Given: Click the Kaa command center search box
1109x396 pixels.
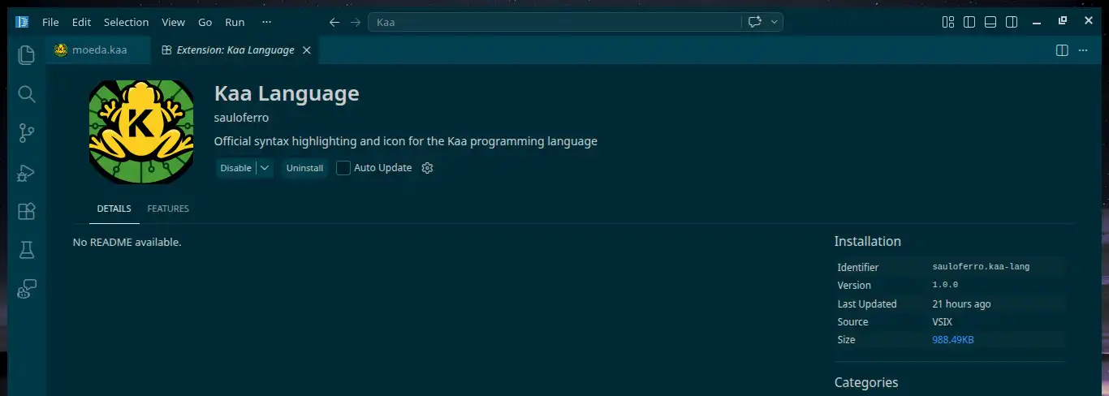Looking at the screenshot, I should [554, 22].
